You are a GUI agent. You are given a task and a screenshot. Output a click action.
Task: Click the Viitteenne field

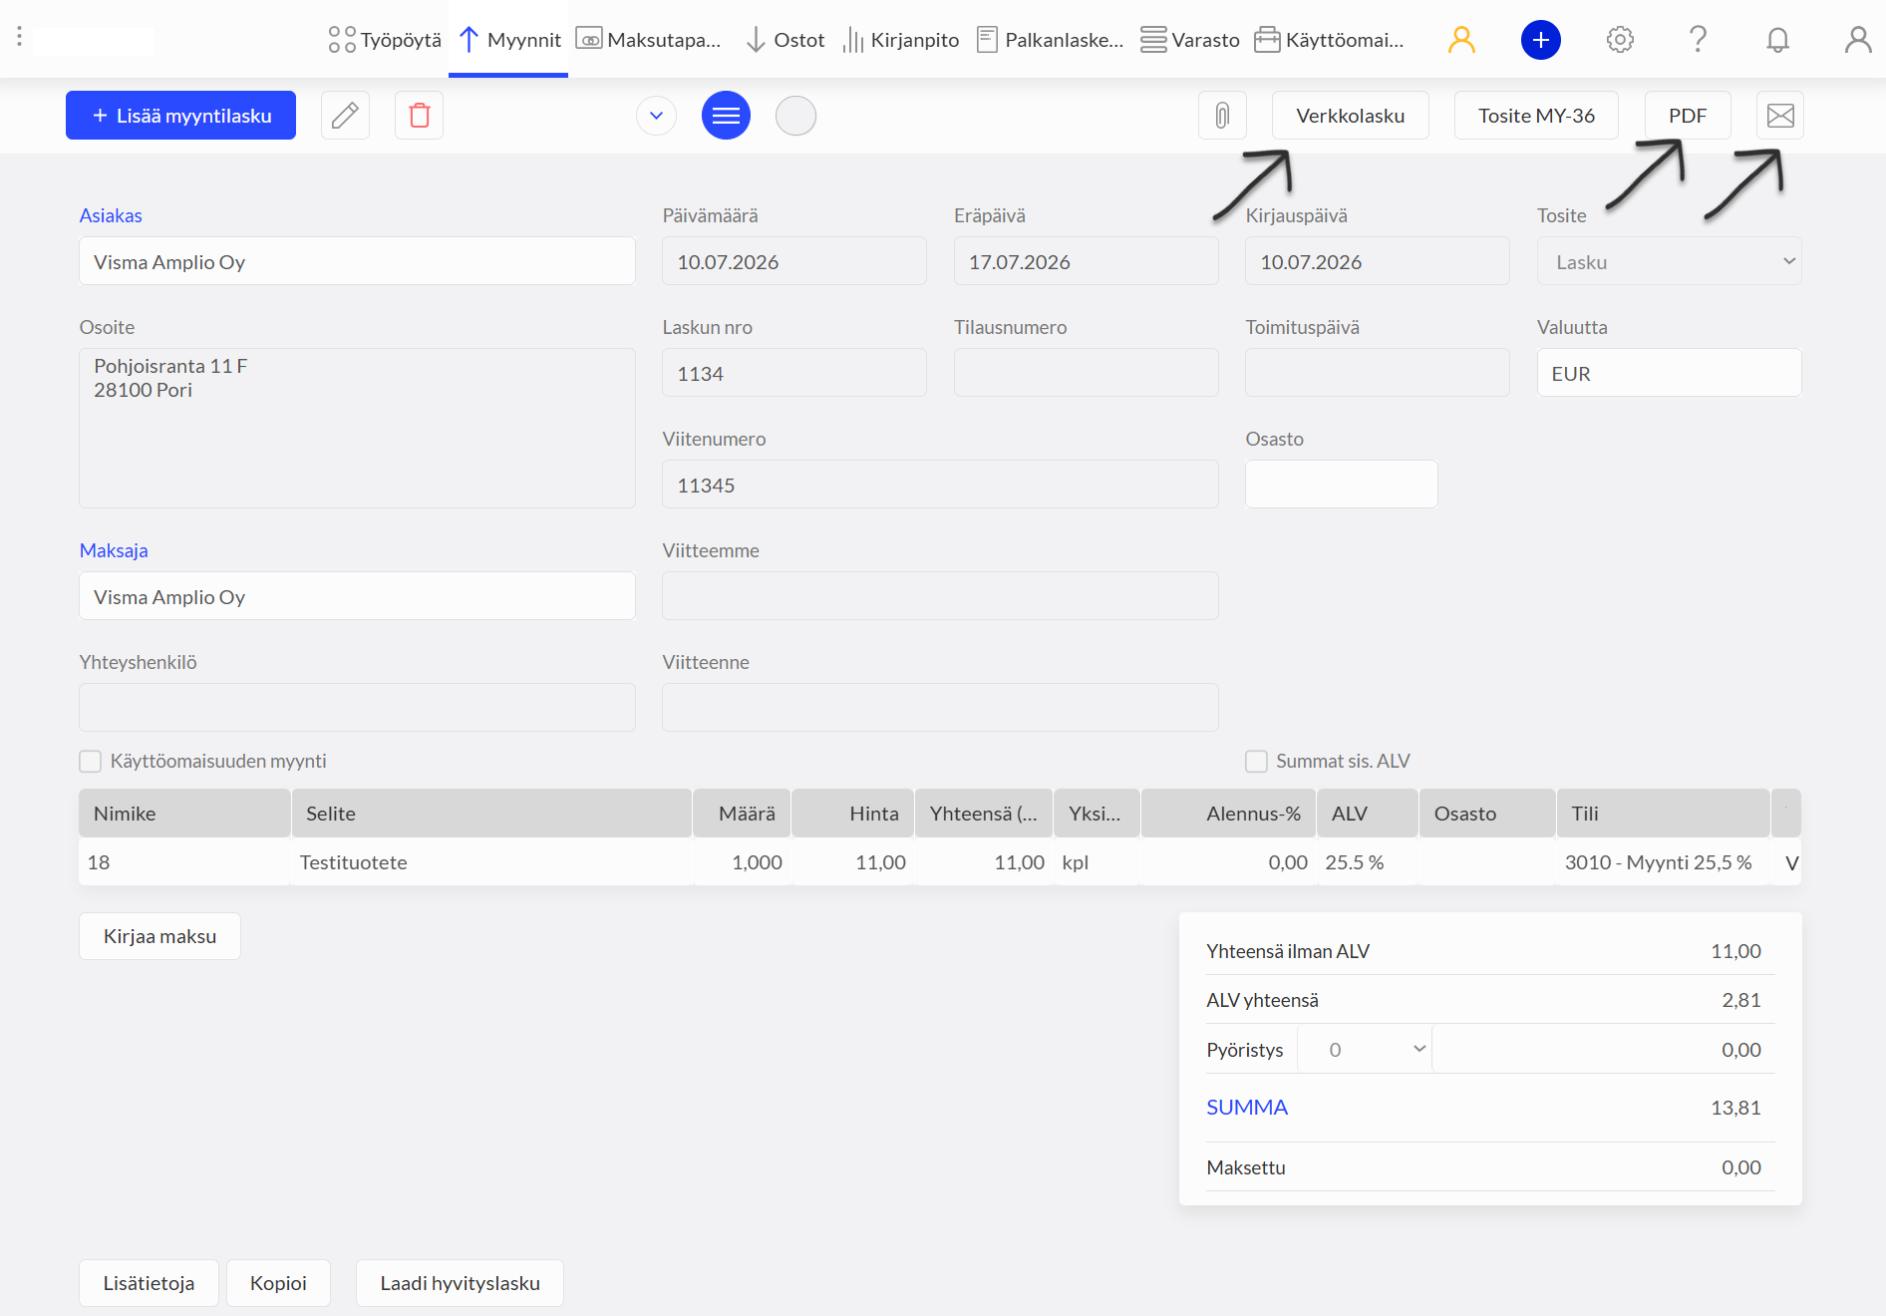point(940,708)
